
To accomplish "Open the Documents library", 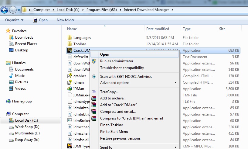I will pos(24,69).
